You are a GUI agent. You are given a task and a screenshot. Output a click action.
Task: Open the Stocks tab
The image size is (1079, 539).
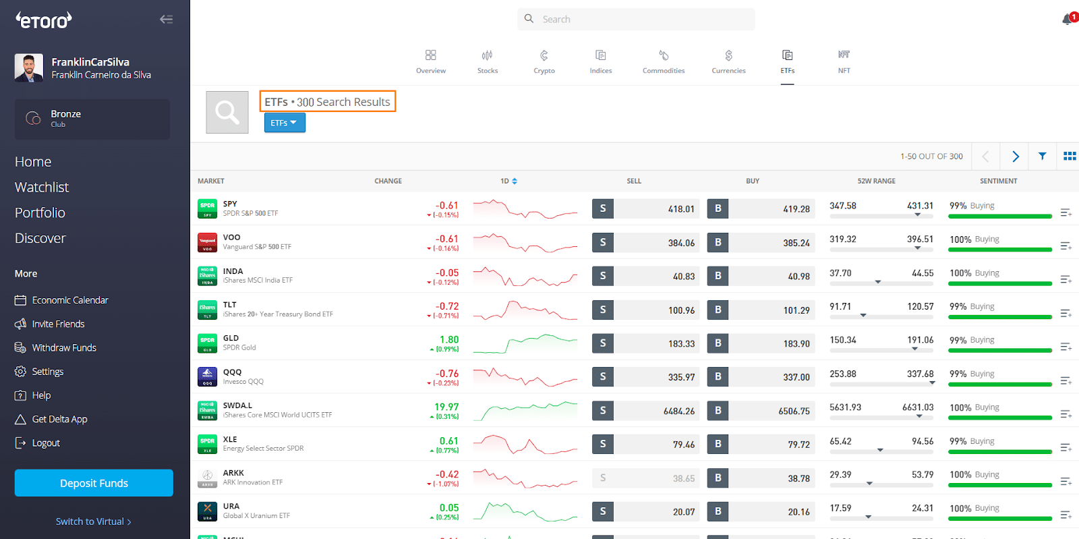488,61
